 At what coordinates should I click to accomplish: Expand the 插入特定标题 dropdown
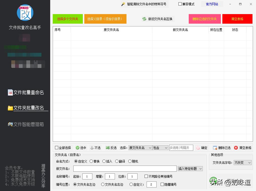(190, 168)
